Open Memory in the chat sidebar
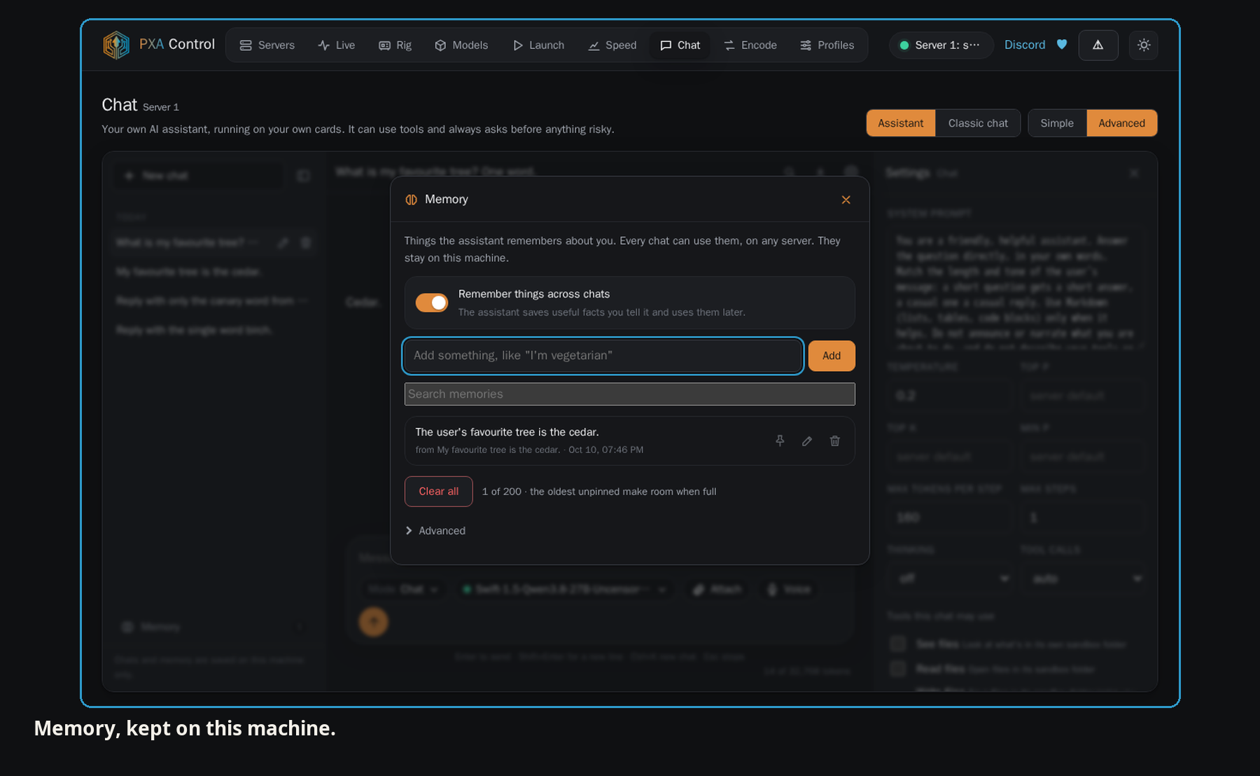1260x776 pixels. pyautogui.click(x=213, y=627)
